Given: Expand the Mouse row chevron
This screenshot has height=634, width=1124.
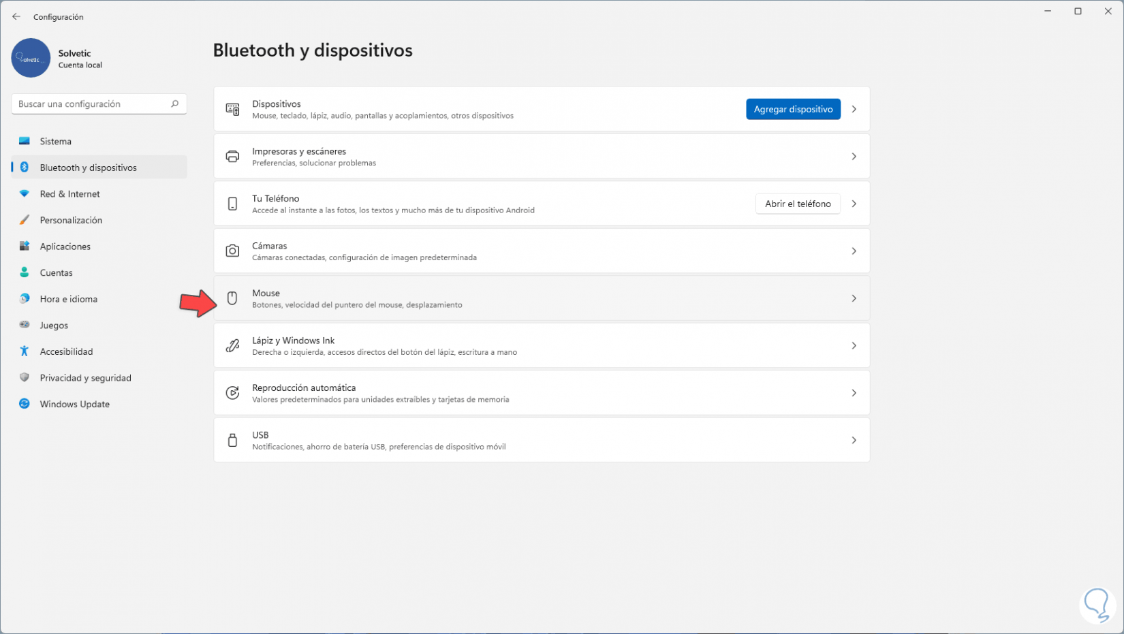Looking at the screenshot, I should click(854, 298).
